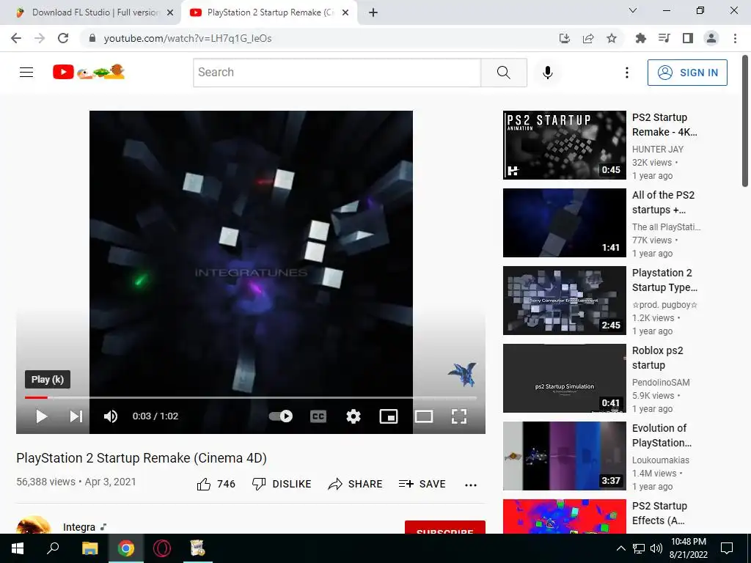Go back in browser history
The width and height of the screenshot is (751, 563).
tap(16, 38)
